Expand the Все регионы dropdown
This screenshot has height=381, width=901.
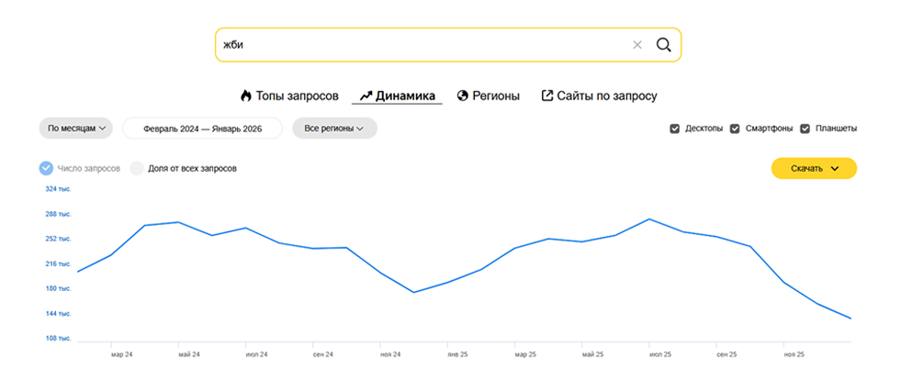pyautogui.click(x=334, y=129)
